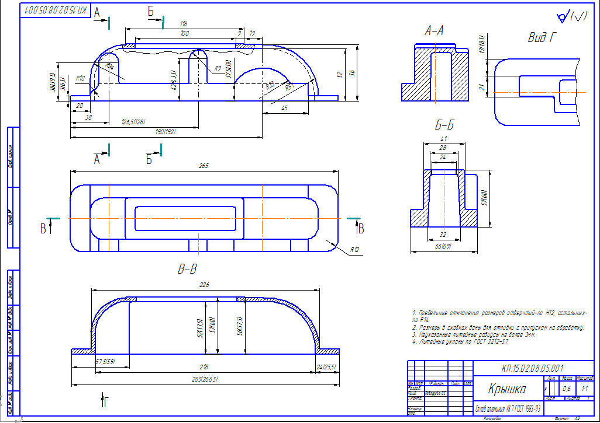Click the А-А section view title
The height and width of the screenshot is (423, 600).
tap(434, 31)
